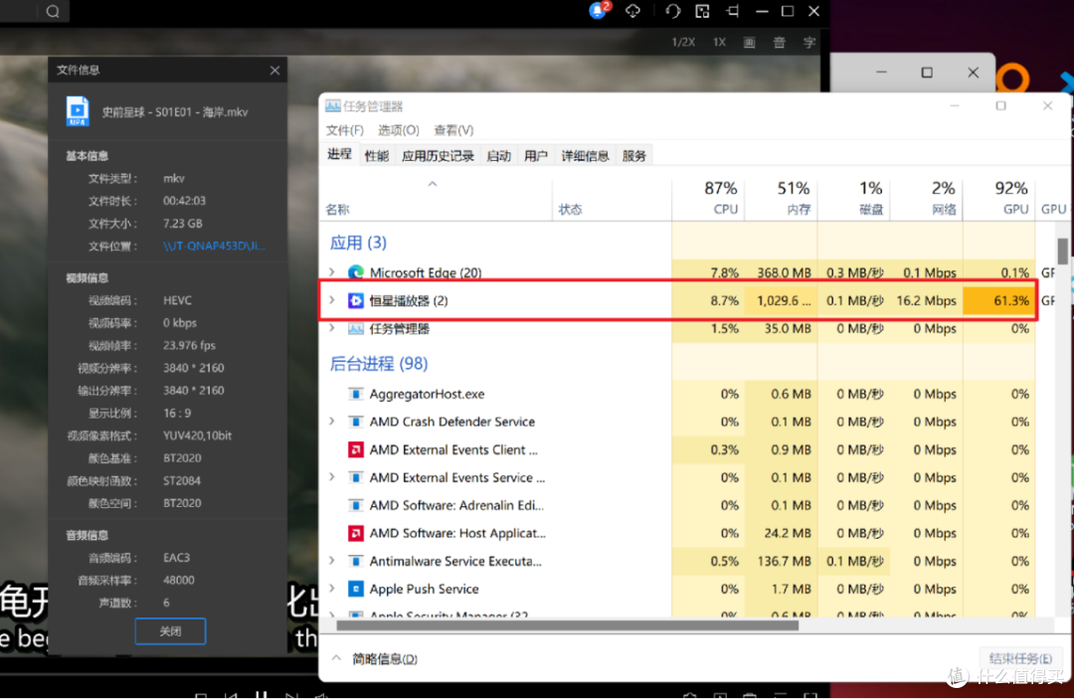Click the cloud sync icon in player title bar
1074x699 pixels.
pos(633,11)
